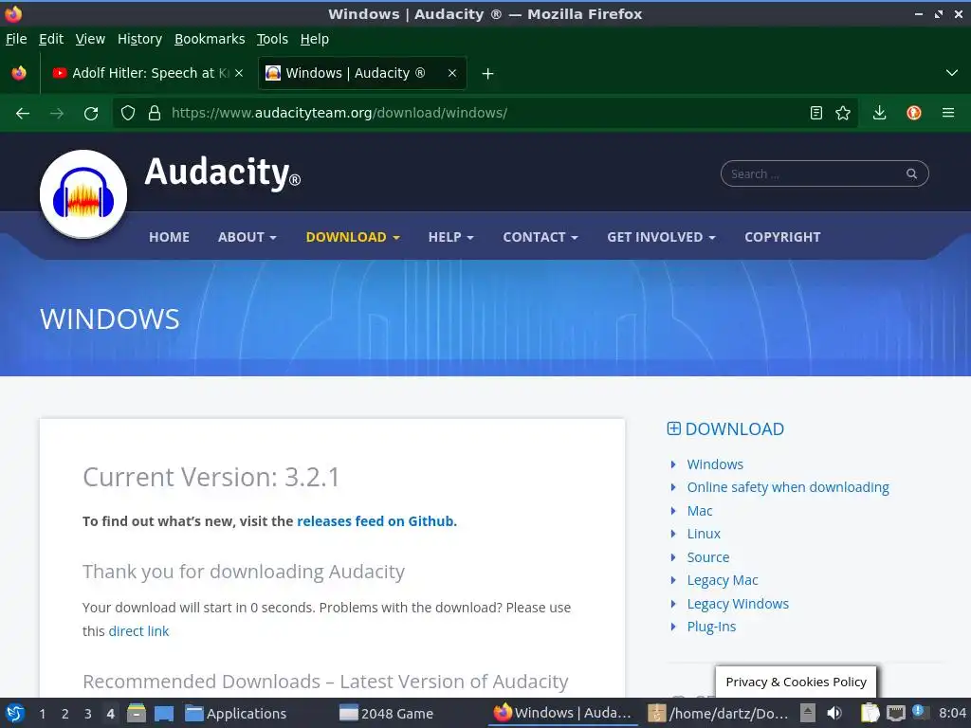Image resolution: width=971 pixels, height=728 pixels.
Task: Open the Linux download link
Action: click(704, 534)
